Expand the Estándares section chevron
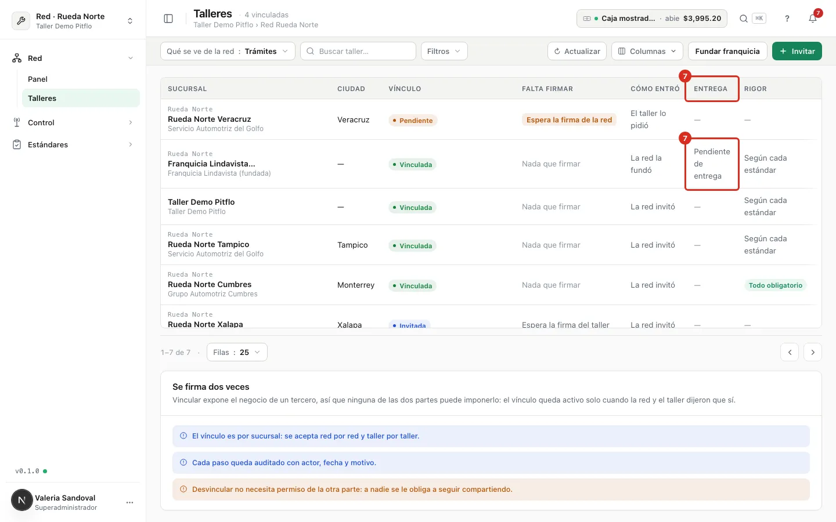The height and width of the screenshot is (522, 836). [x=131, y=144]
